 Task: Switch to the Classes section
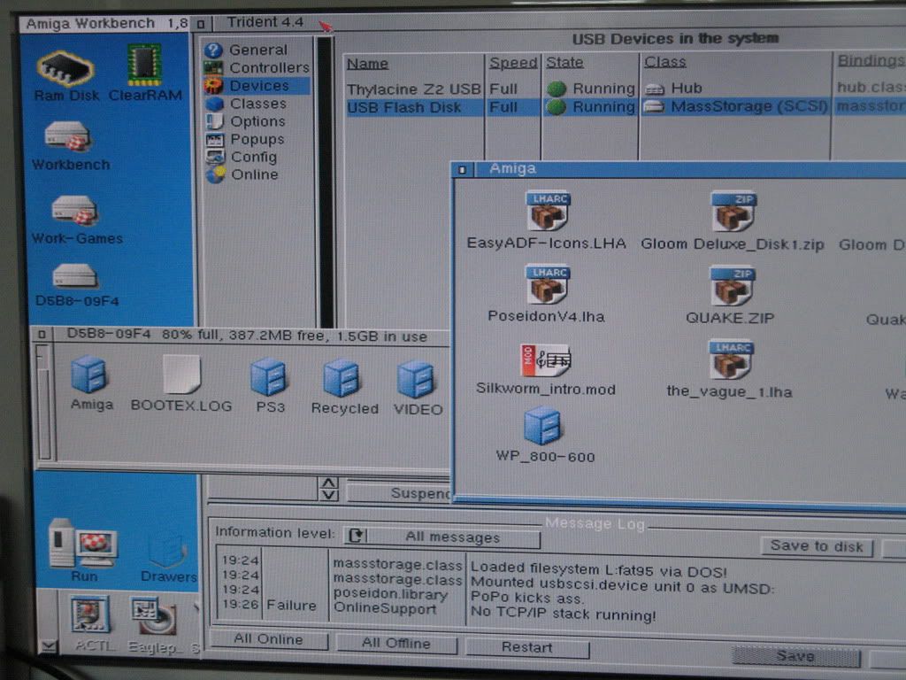tap(257, 104)
